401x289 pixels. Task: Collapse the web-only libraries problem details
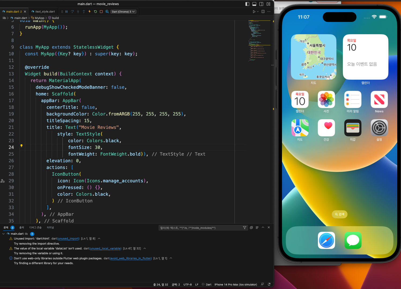tap(171, 258)
